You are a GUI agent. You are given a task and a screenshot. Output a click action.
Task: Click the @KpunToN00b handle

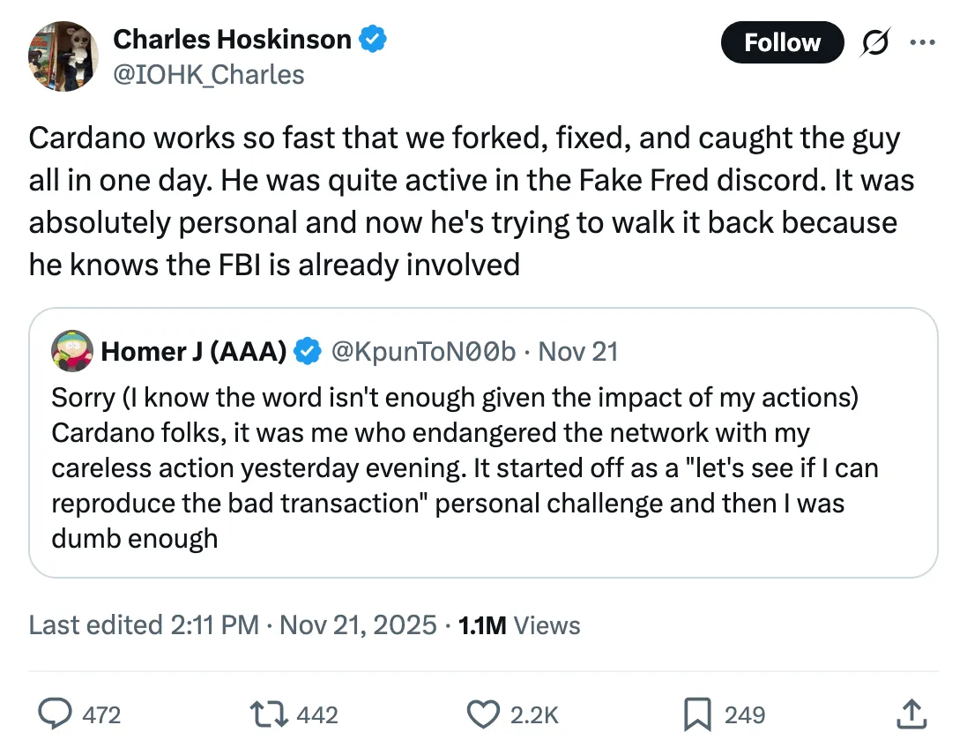(x=423, y=351)
